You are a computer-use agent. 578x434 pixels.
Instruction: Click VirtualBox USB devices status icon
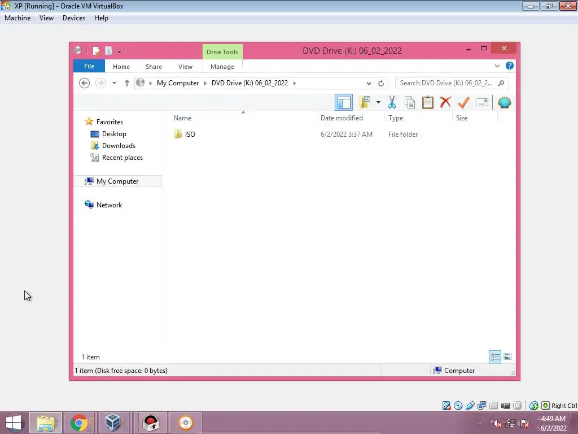pos(470,406)
